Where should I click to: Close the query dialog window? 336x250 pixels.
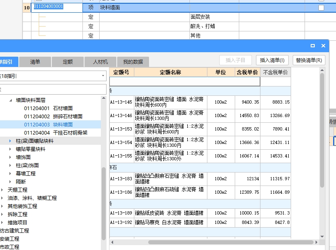(x=323, y=46)
